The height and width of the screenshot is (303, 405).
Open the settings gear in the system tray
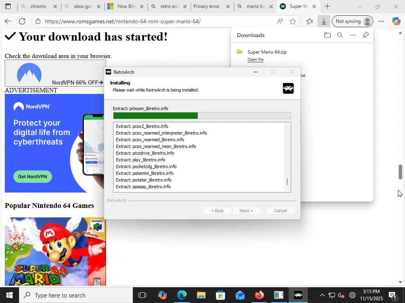[352, 295]
